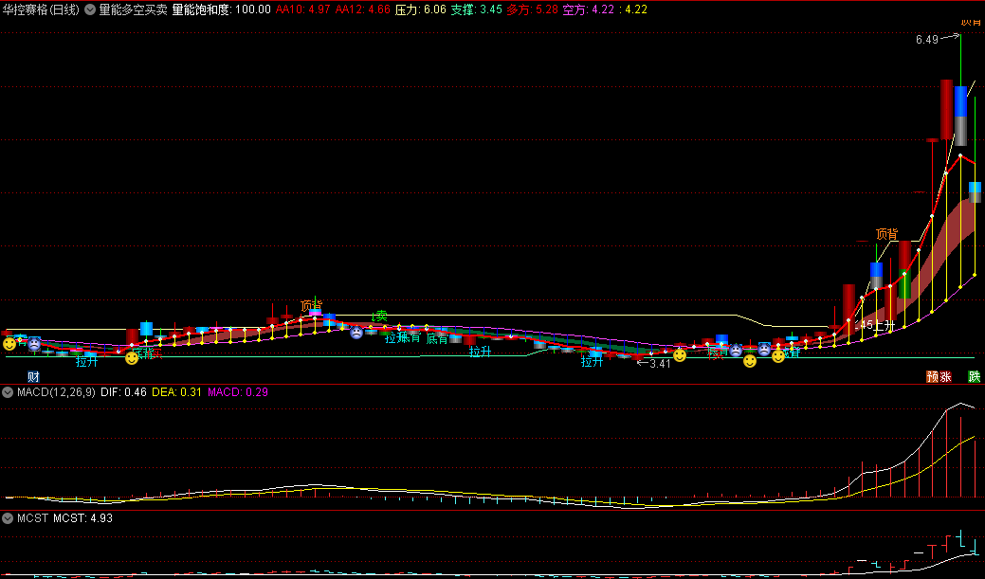Click the 财 finance marker
985x579 pixels.
(x=33, y=377)
